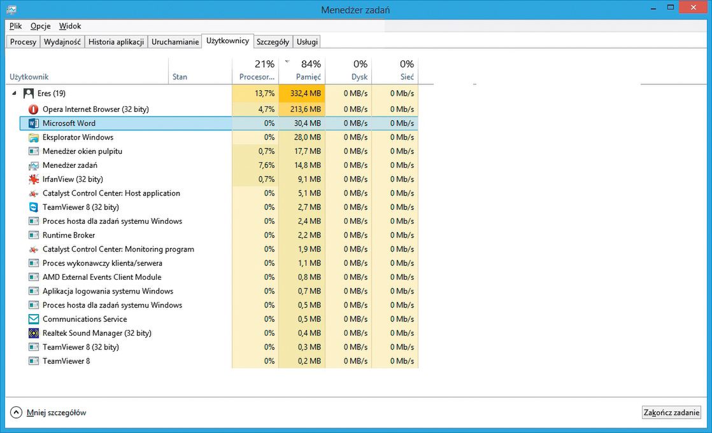Click the TeamViewer 8 (32 bity) blue icon

pyautogui.click(x=34, y=207)
